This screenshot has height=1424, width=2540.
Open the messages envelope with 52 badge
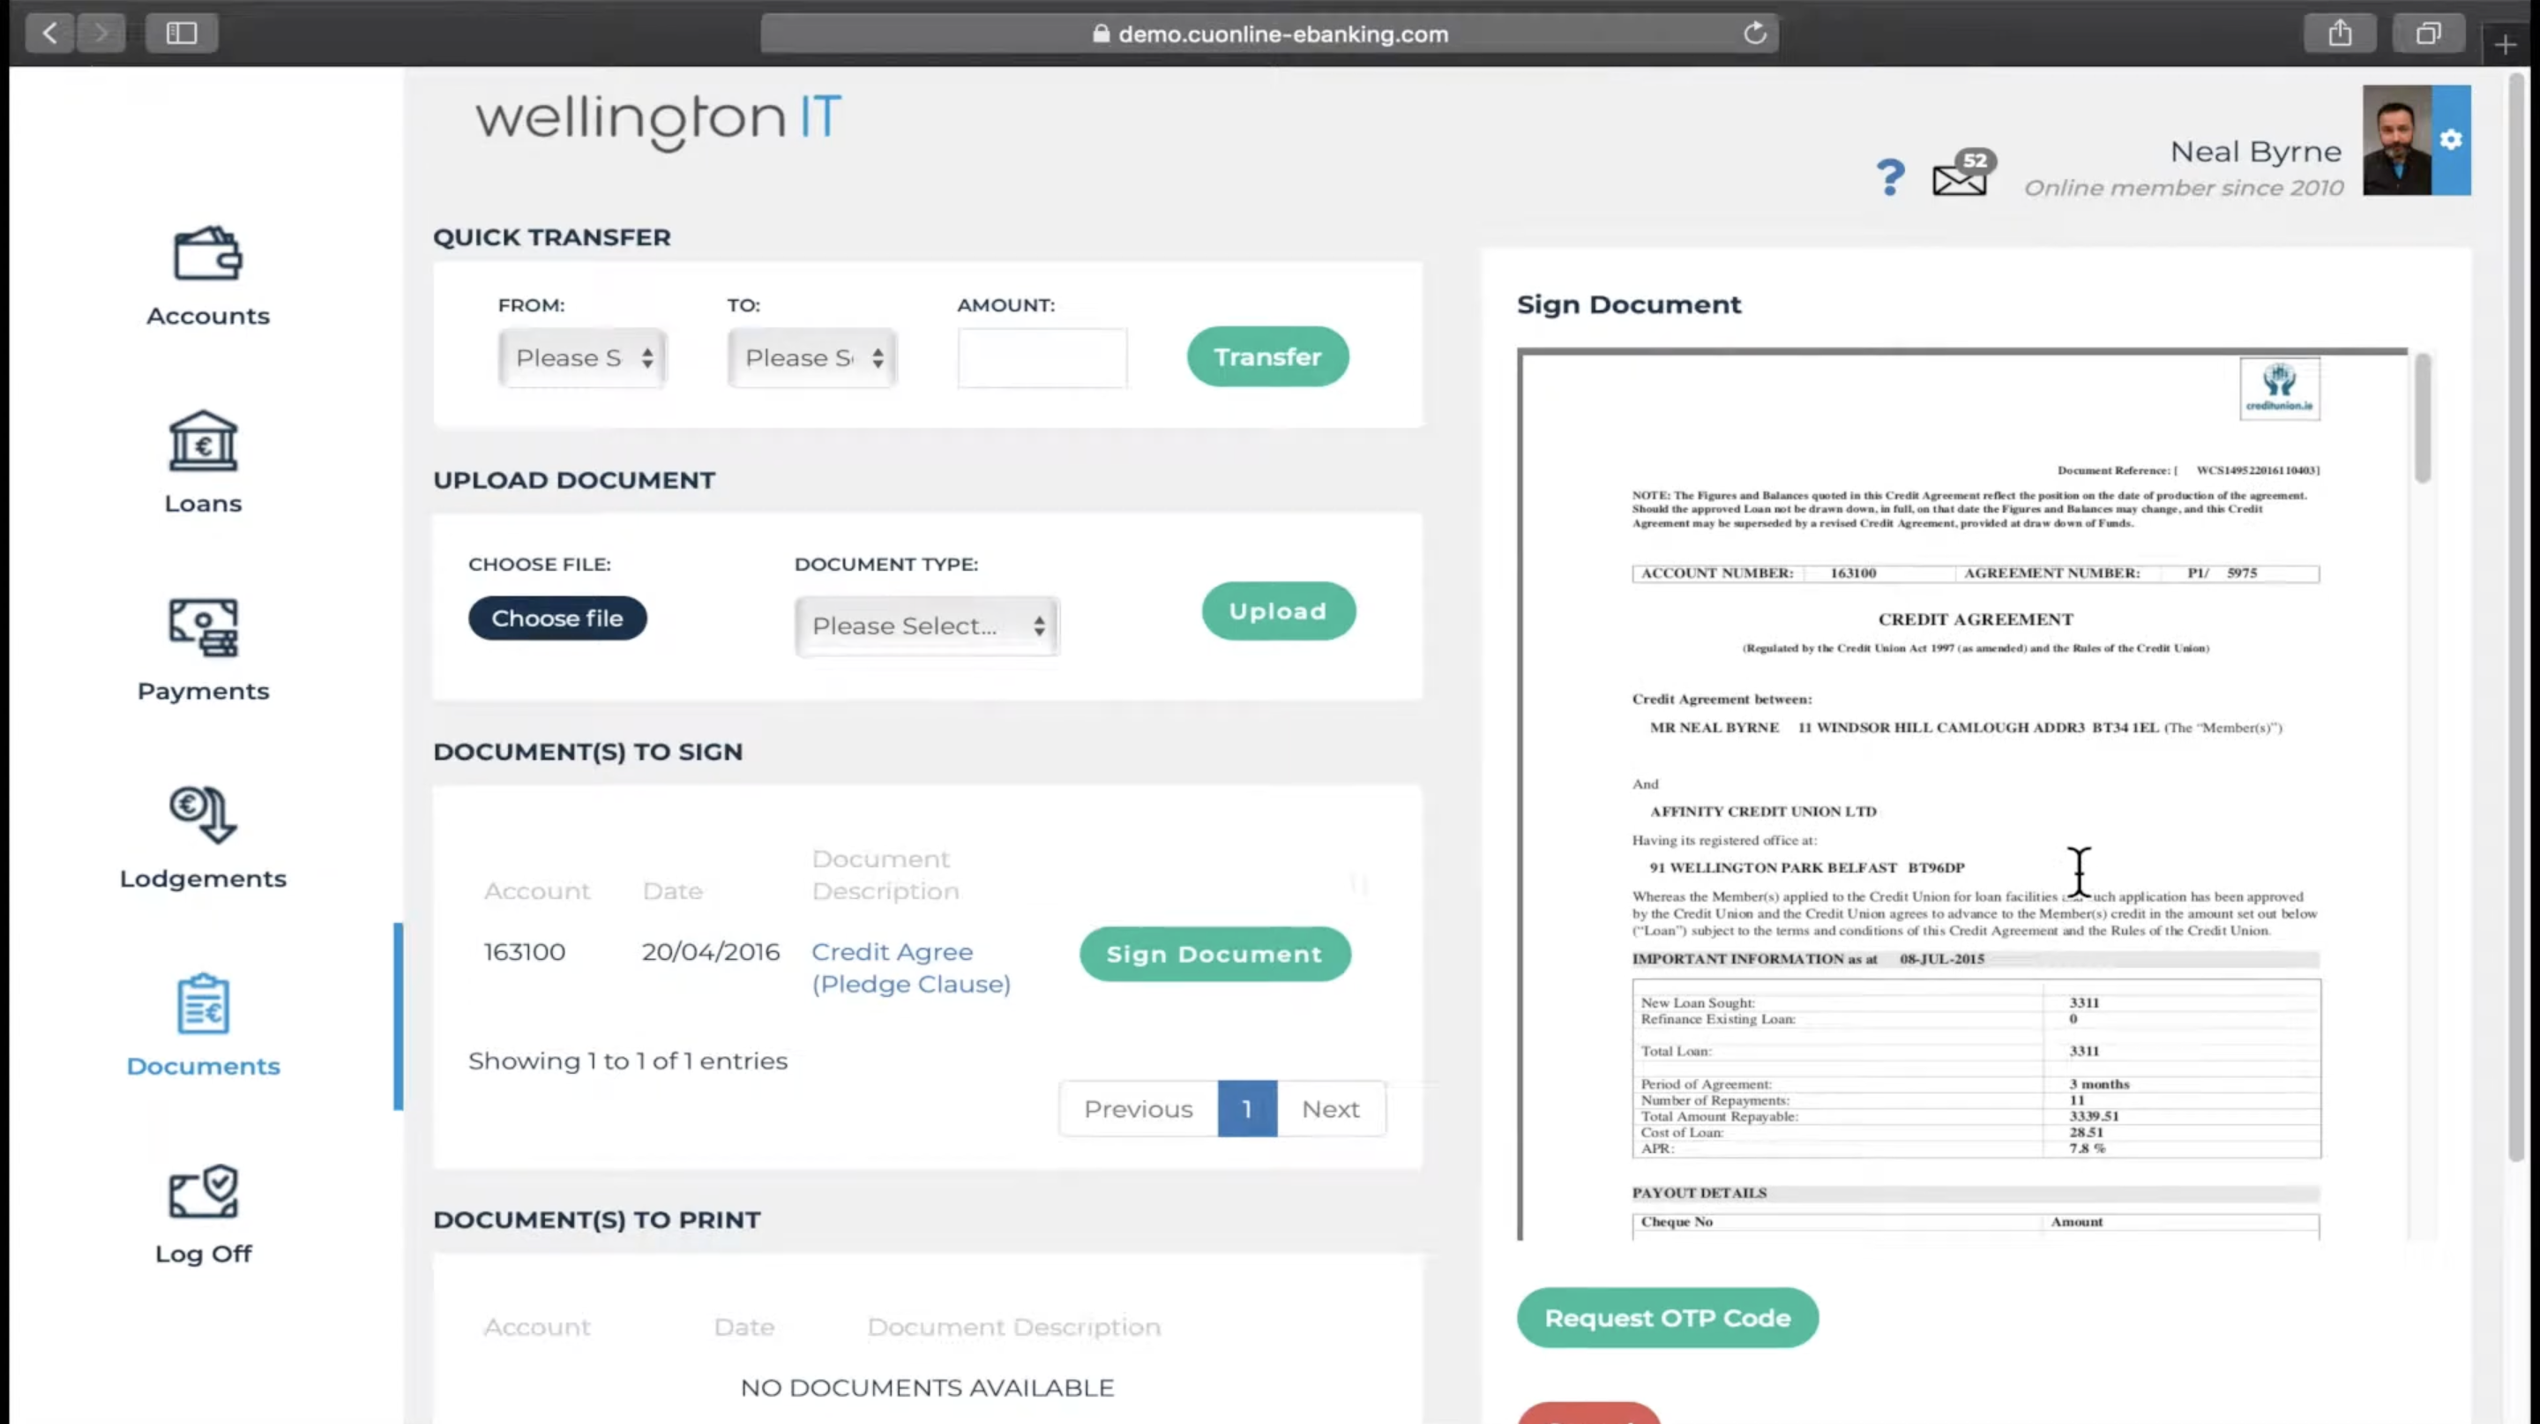coord(1961,176)
